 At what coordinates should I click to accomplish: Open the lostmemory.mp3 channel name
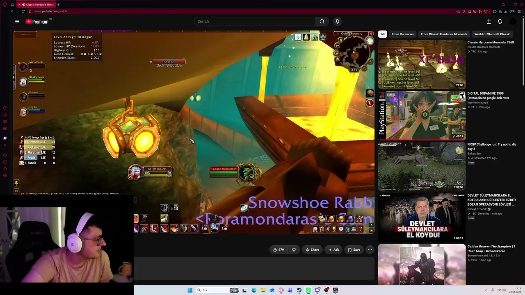point(477,102)
